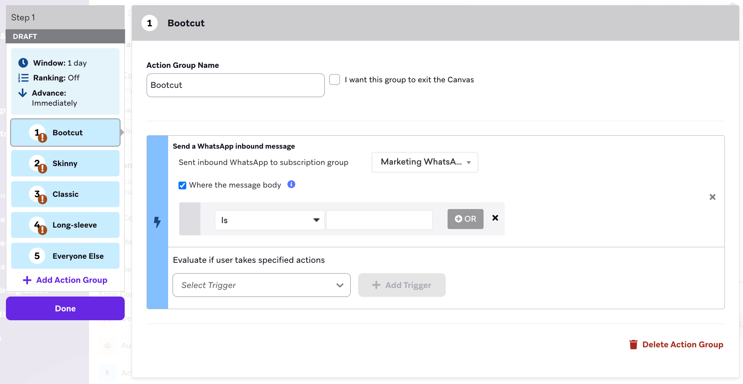Remove the message body filter row
The width and height of the screenshot is (743, 384).
495,218
